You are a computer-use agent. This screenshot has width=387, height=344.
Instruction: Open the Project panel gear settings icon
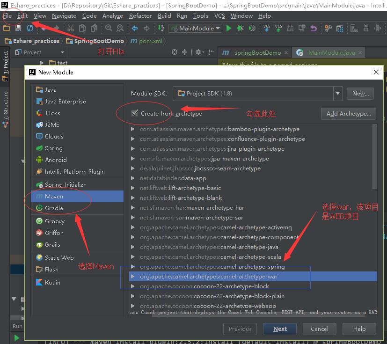[199, 52]
